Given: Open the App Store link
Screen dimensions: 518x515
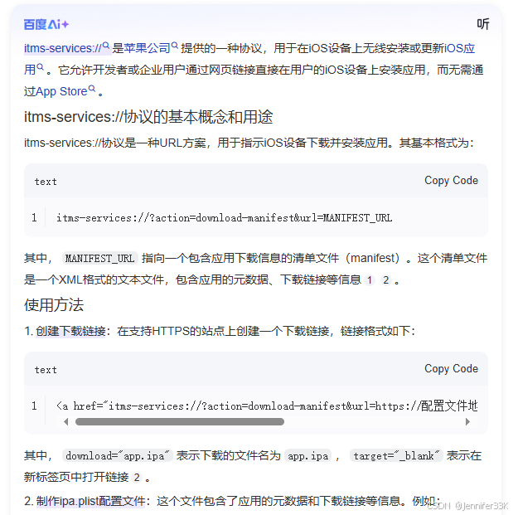Looking at the screenshot, I should point(61,91).
